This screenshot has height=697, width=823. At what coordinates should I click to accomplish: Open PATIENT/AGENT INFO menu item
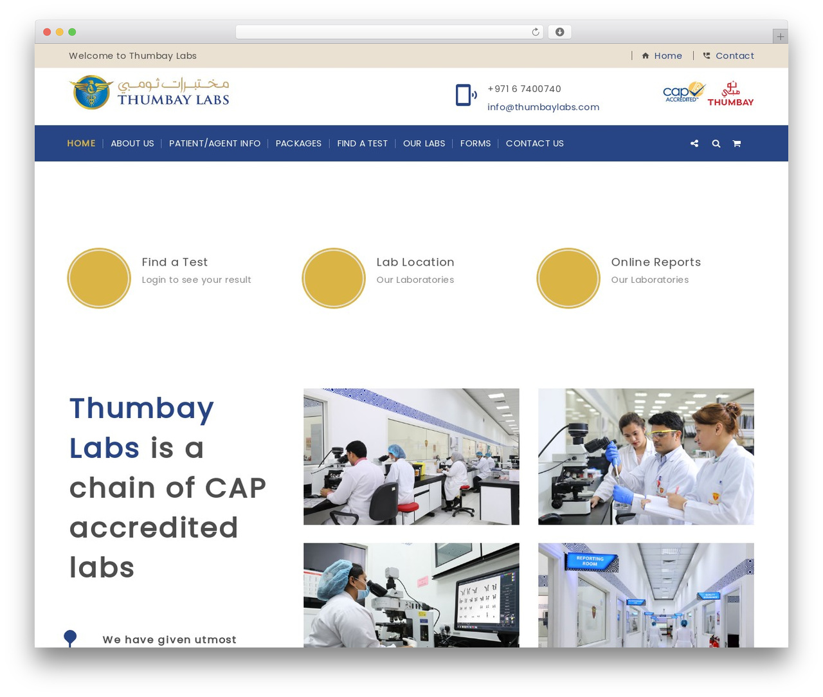tap(215, 143)
